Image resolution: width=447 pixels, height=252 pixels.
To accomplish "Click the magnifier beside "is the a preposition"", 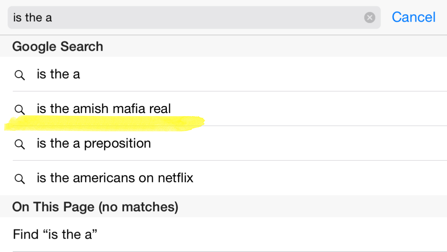I will (x=19, y=144).
